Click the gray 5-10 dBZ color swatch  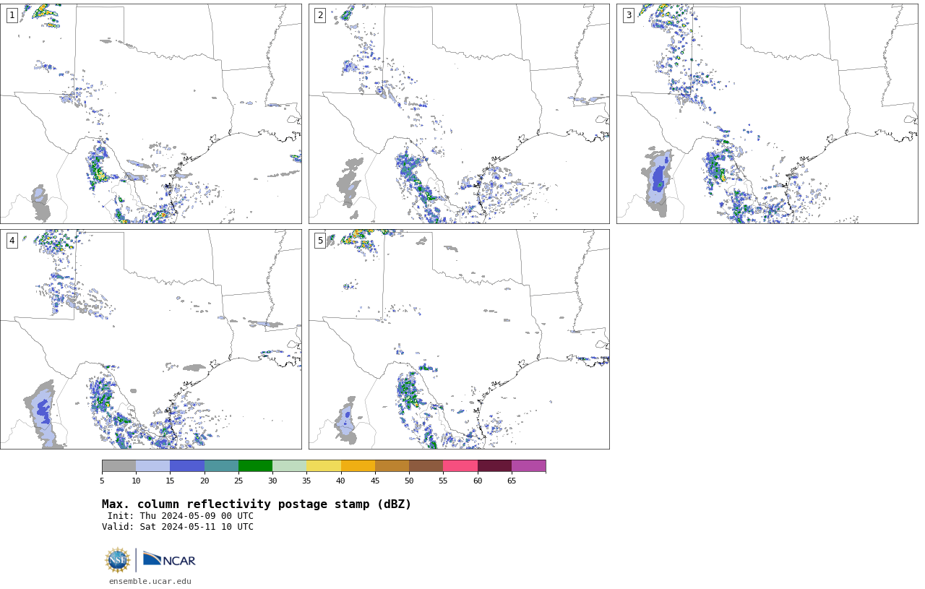[x=119, y=465]
